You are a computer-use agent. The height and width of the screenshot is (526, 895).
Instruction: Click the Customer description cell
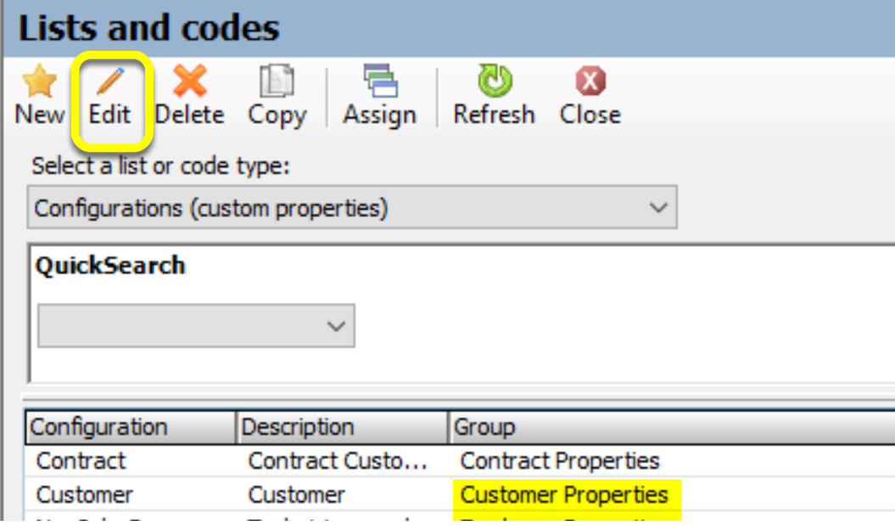tap(297, 495)
